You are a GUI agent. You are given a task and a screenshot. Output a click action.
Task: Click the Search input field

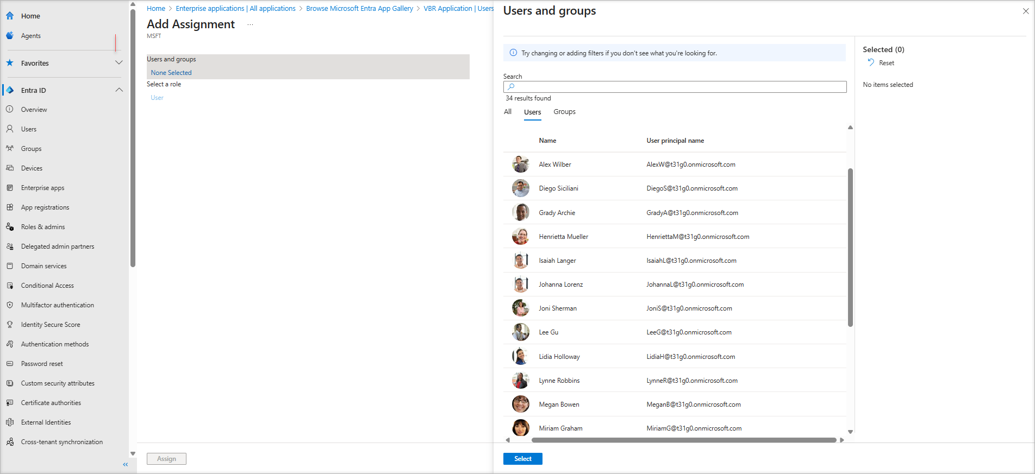pyautogui.click(x=675, y=87)
